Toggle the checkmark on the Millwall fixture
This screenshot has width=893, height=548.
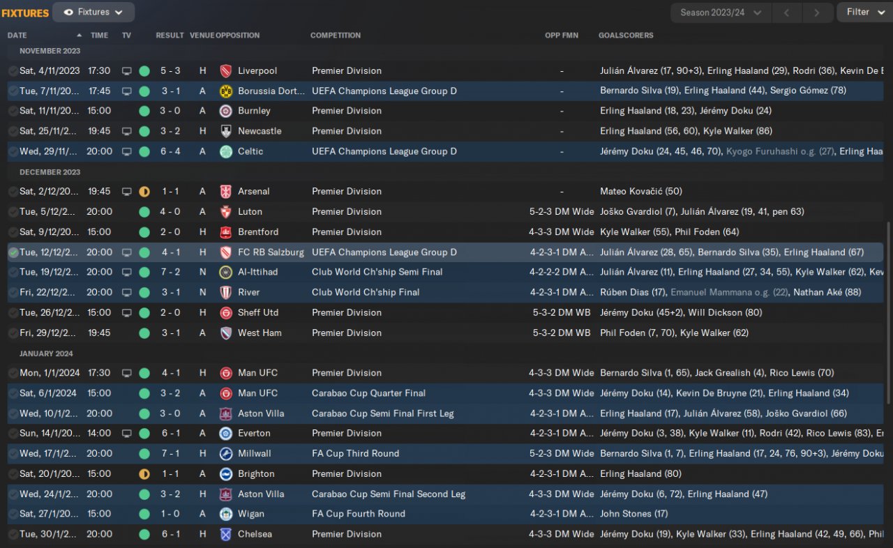[x=13, y=454]
